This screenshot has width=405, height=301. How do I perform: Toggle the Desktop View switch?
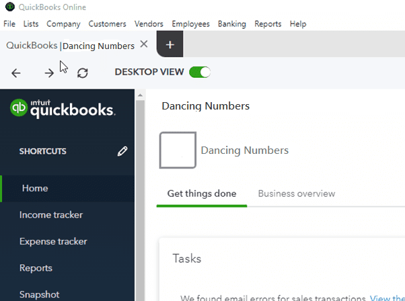[200, 72]
